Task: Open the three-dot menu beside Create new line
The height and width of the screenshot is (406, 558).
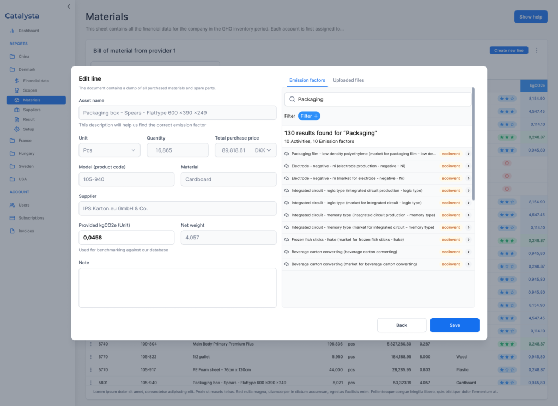Action: click(536, 51)
